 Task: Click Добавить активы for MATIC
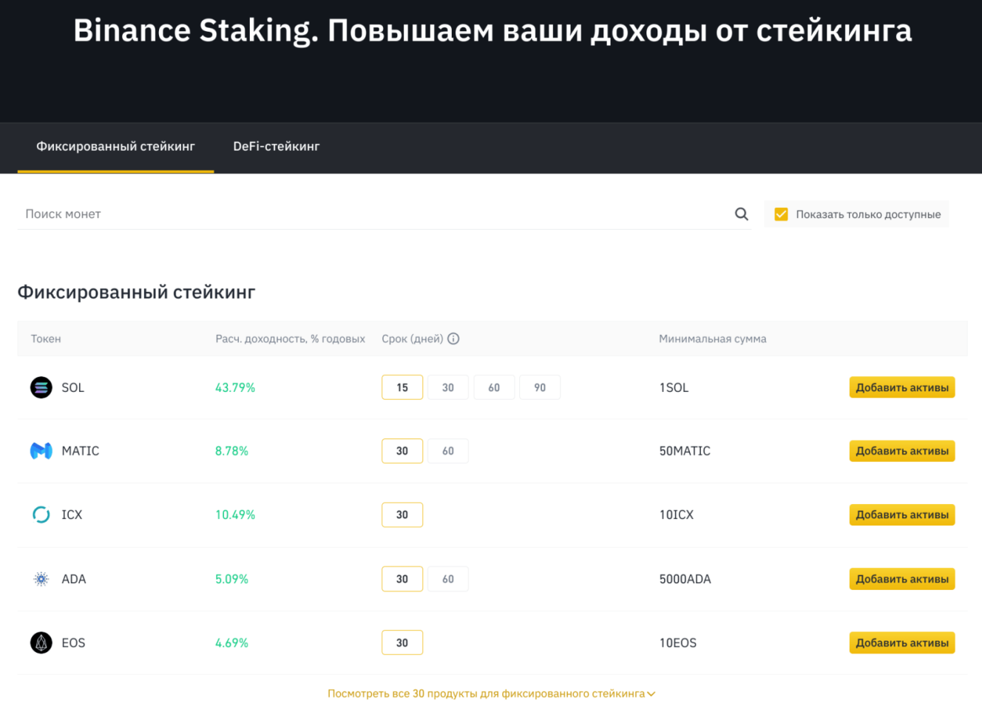[x=901, y=450]
